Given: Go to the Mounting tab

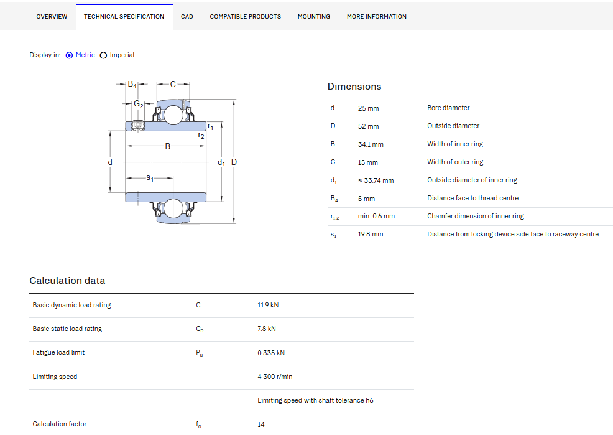Looking at the screenshot, I should click(x=313, y=16).
